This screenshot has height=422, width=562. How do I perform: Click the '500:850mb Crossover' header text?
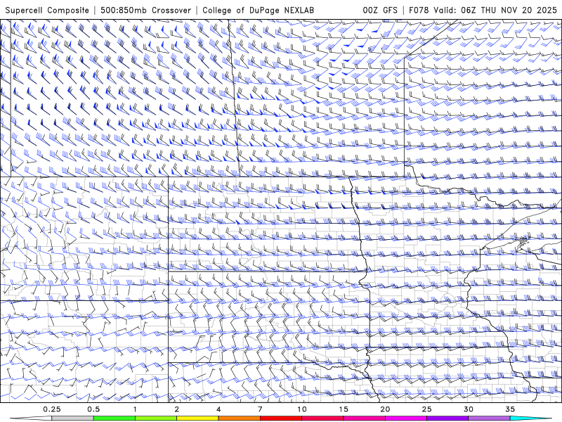coord(145,11)
